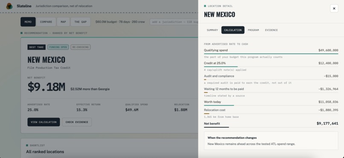Click the Check Evidence button

[77, 122]
